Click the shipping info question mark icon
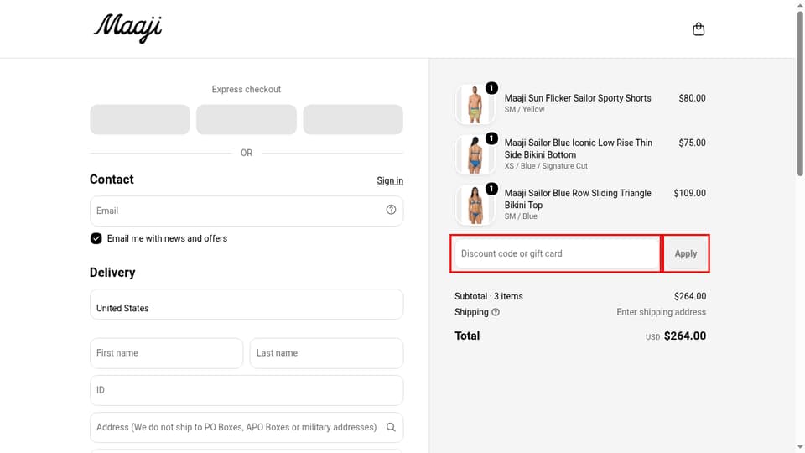 point(496,312)
